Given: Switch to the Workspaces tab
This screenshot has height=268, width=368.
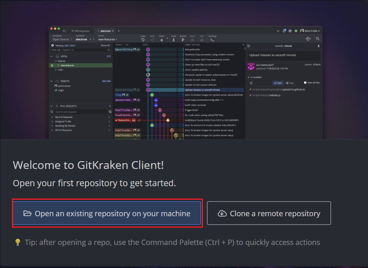Looking at the screenshot, I should 81,31.
